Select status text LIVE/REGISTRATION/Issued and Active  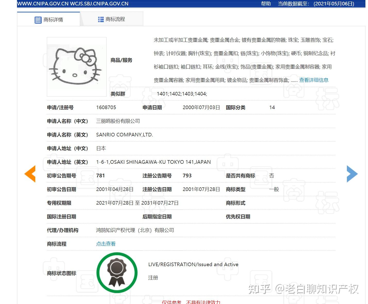[193, 264]
